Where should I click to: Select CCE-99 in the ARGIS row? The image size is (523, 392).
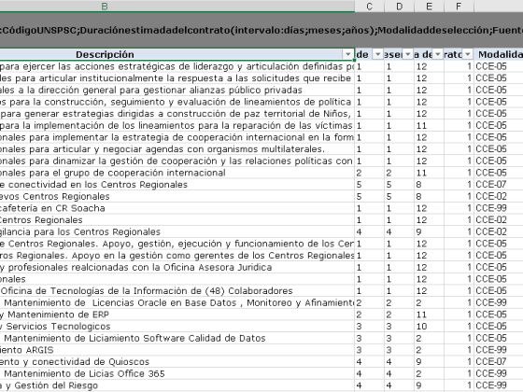point(499,350)
